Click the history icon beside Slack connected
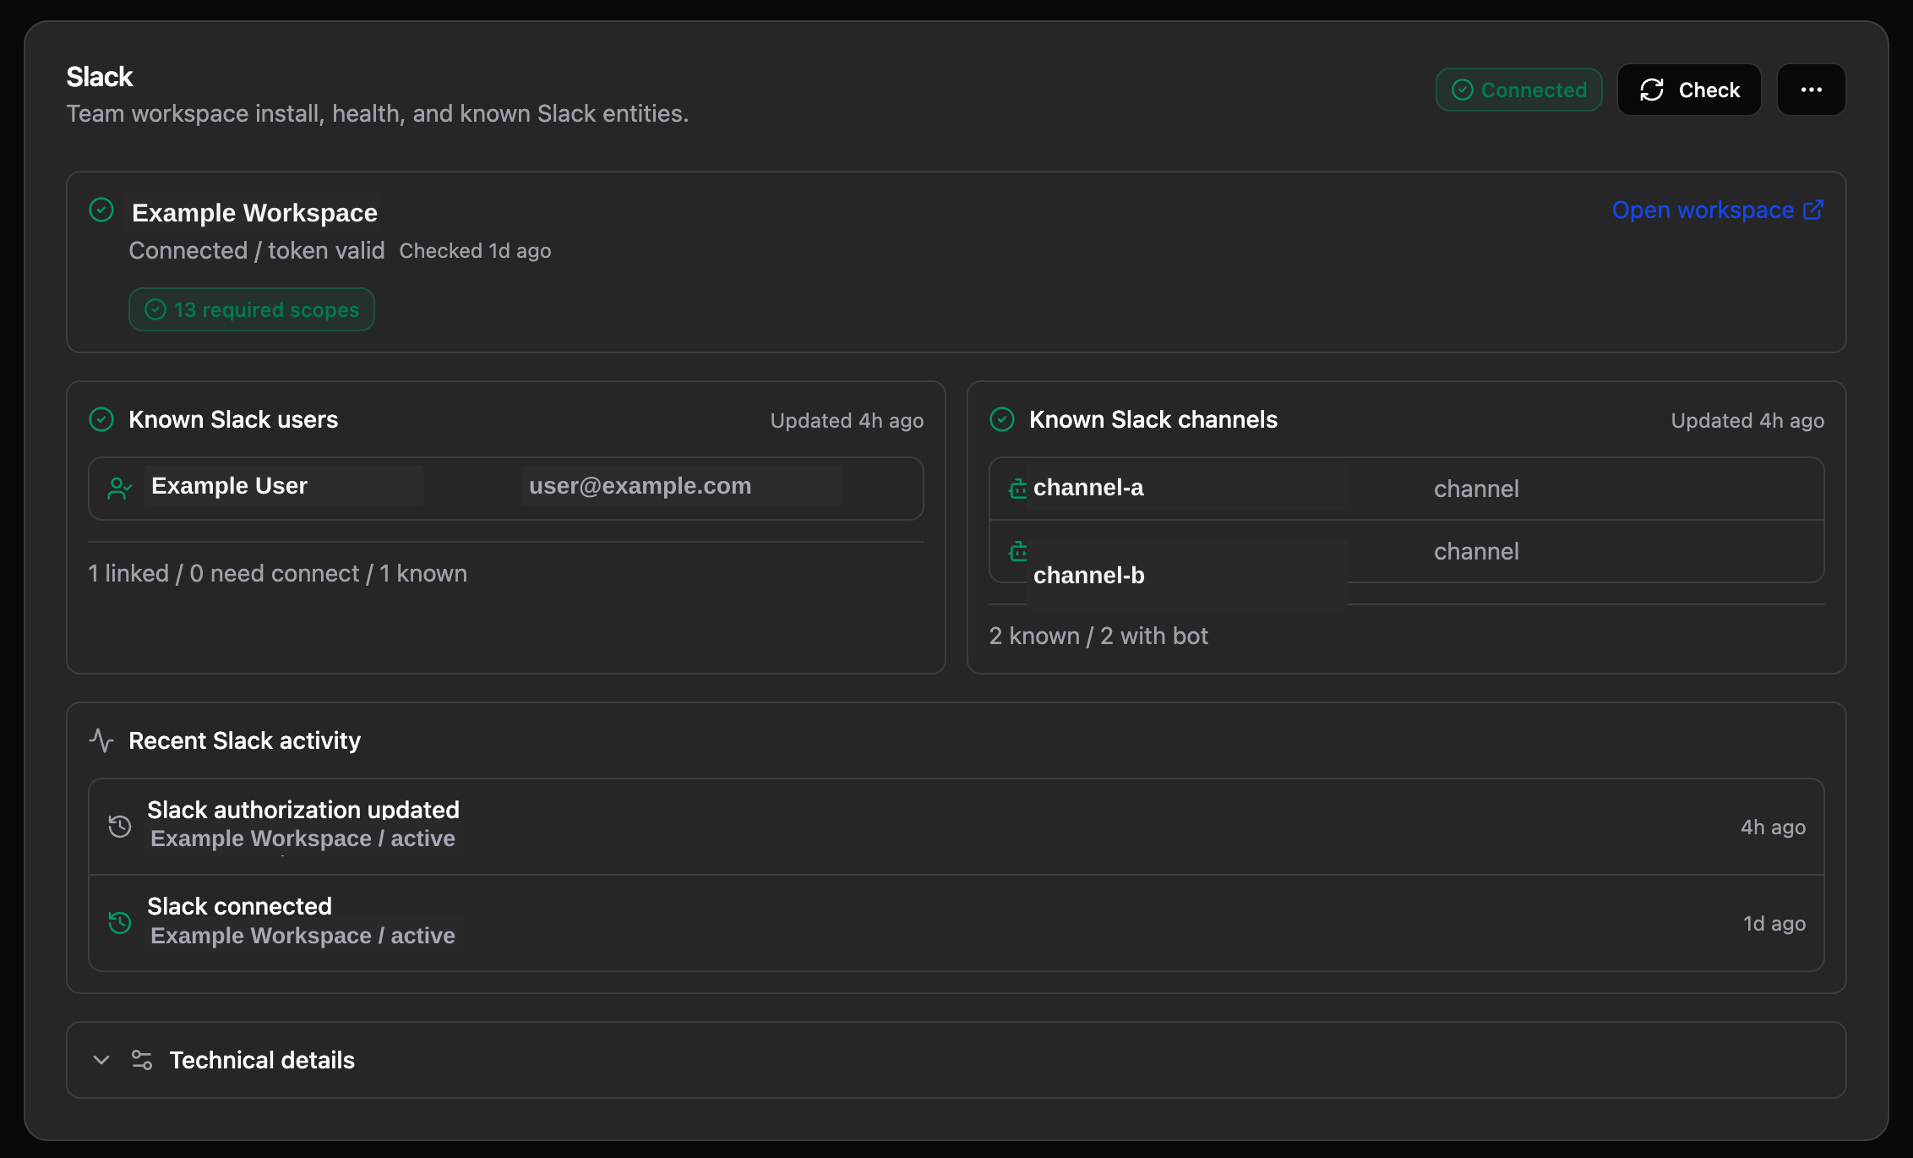The image size is (1913, 1158). pyautogui.click(x=120, y=922)
